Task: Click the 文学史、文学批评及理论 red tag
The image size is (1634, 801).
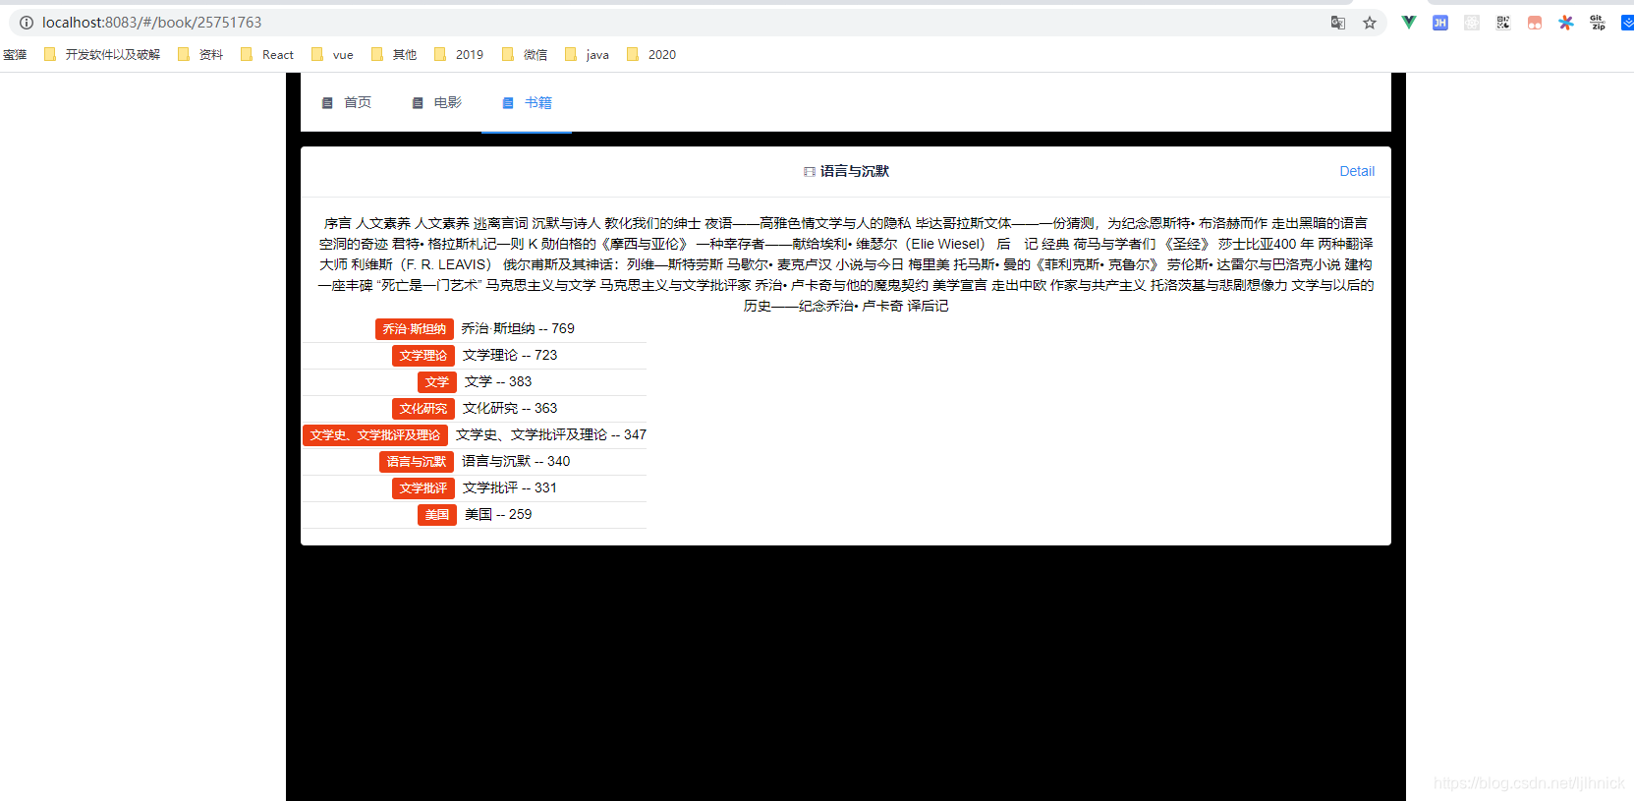Action: tap(375, 435)
